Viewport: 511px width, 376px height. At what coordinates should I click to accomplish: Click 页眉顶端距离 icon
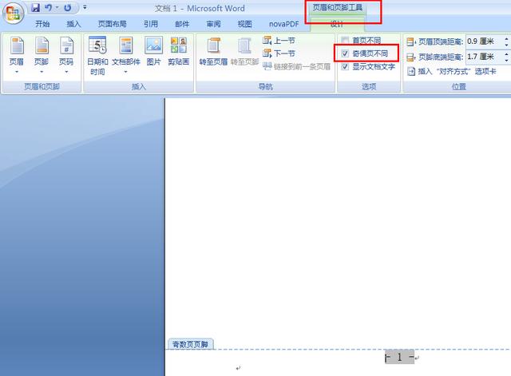pos(410,42)
